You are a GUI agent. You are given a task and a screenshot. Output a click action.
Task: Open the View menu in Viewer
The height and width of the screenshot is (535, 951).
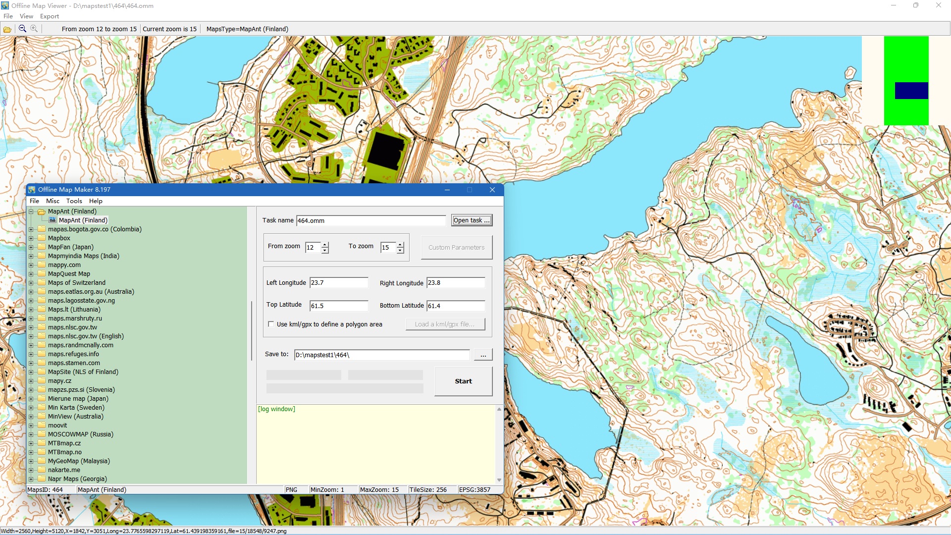26,16
